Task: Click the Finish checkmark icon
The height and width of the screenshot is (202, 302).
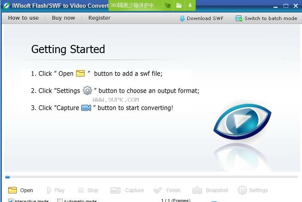Action: [x=158, y=190]
